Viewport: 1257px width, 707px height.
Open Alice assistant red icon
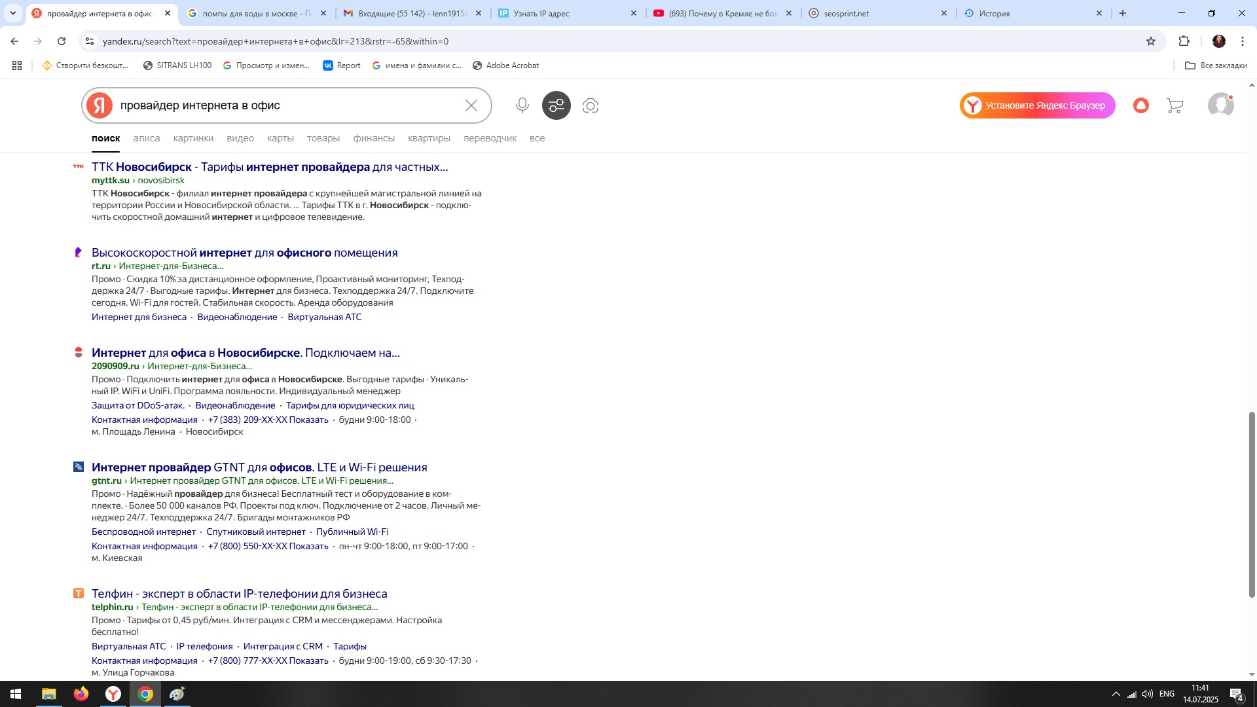click(1141, 105)
